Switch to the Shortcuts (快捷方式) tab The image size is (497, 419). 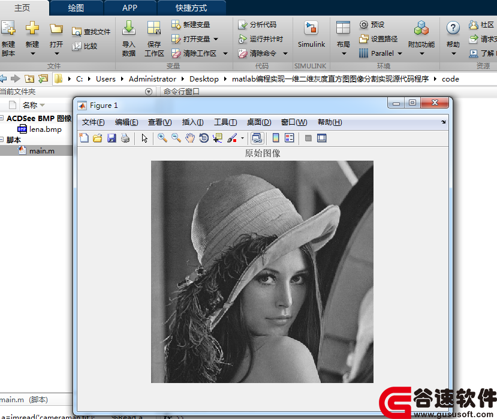[x=191, y=8]
